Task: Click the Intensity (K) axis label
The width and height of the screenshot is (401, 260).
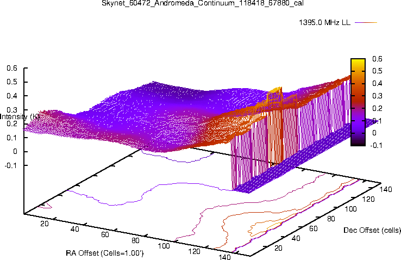Action: tap(19, 117)
